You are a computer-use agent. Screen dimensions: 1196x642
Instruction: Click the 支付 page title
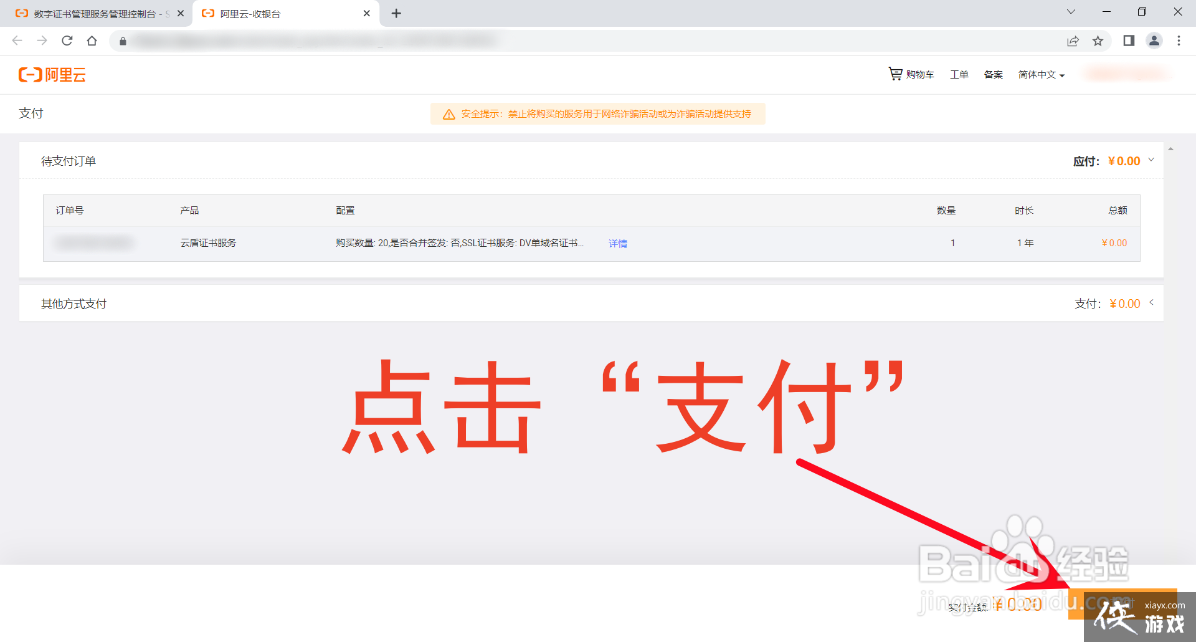[x=31, y=113]
